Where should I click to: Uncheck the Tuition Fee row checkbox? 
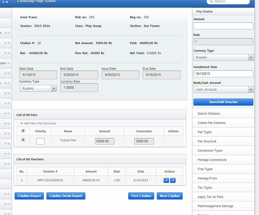coord(23,140)
